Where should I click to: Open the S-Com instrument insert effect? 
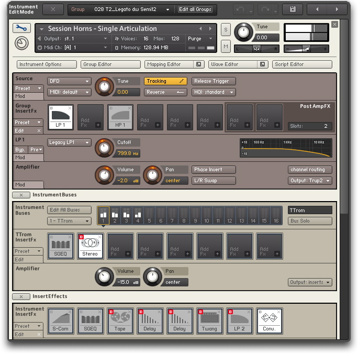[x=61, y=321]
